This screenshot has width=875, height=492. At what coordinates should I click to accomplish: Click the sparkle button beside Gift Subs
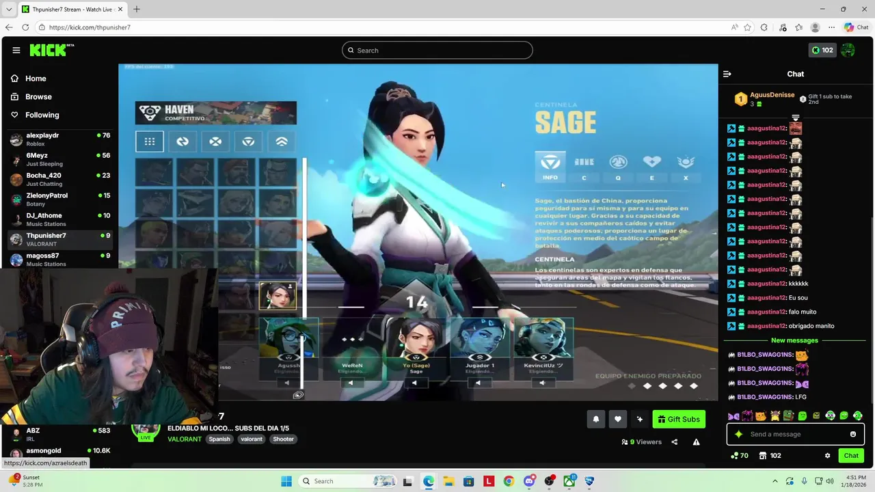[639, 420]
